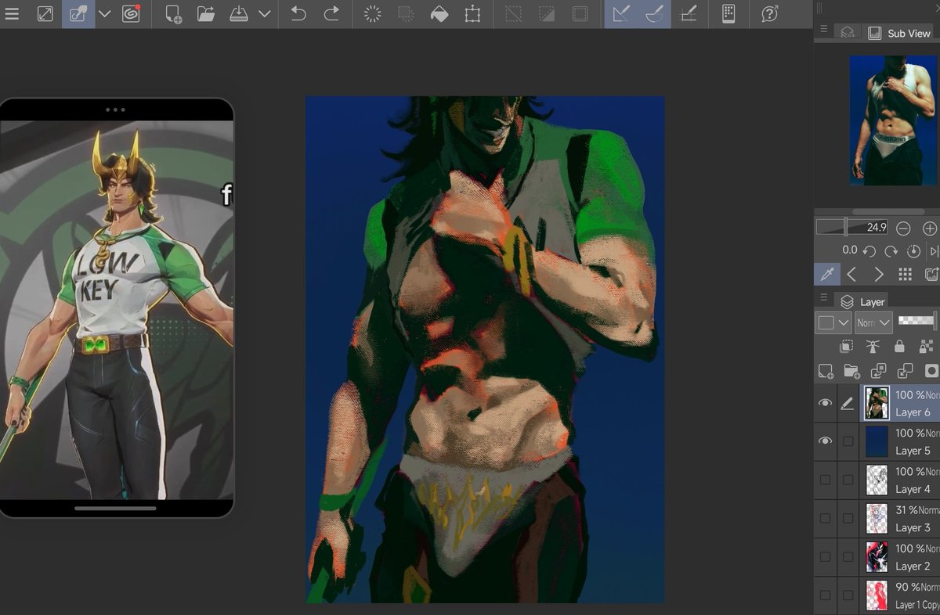Screen dimensions: 940x615
Task: Show Layer 4 visibility box
Action: (825, 480)
